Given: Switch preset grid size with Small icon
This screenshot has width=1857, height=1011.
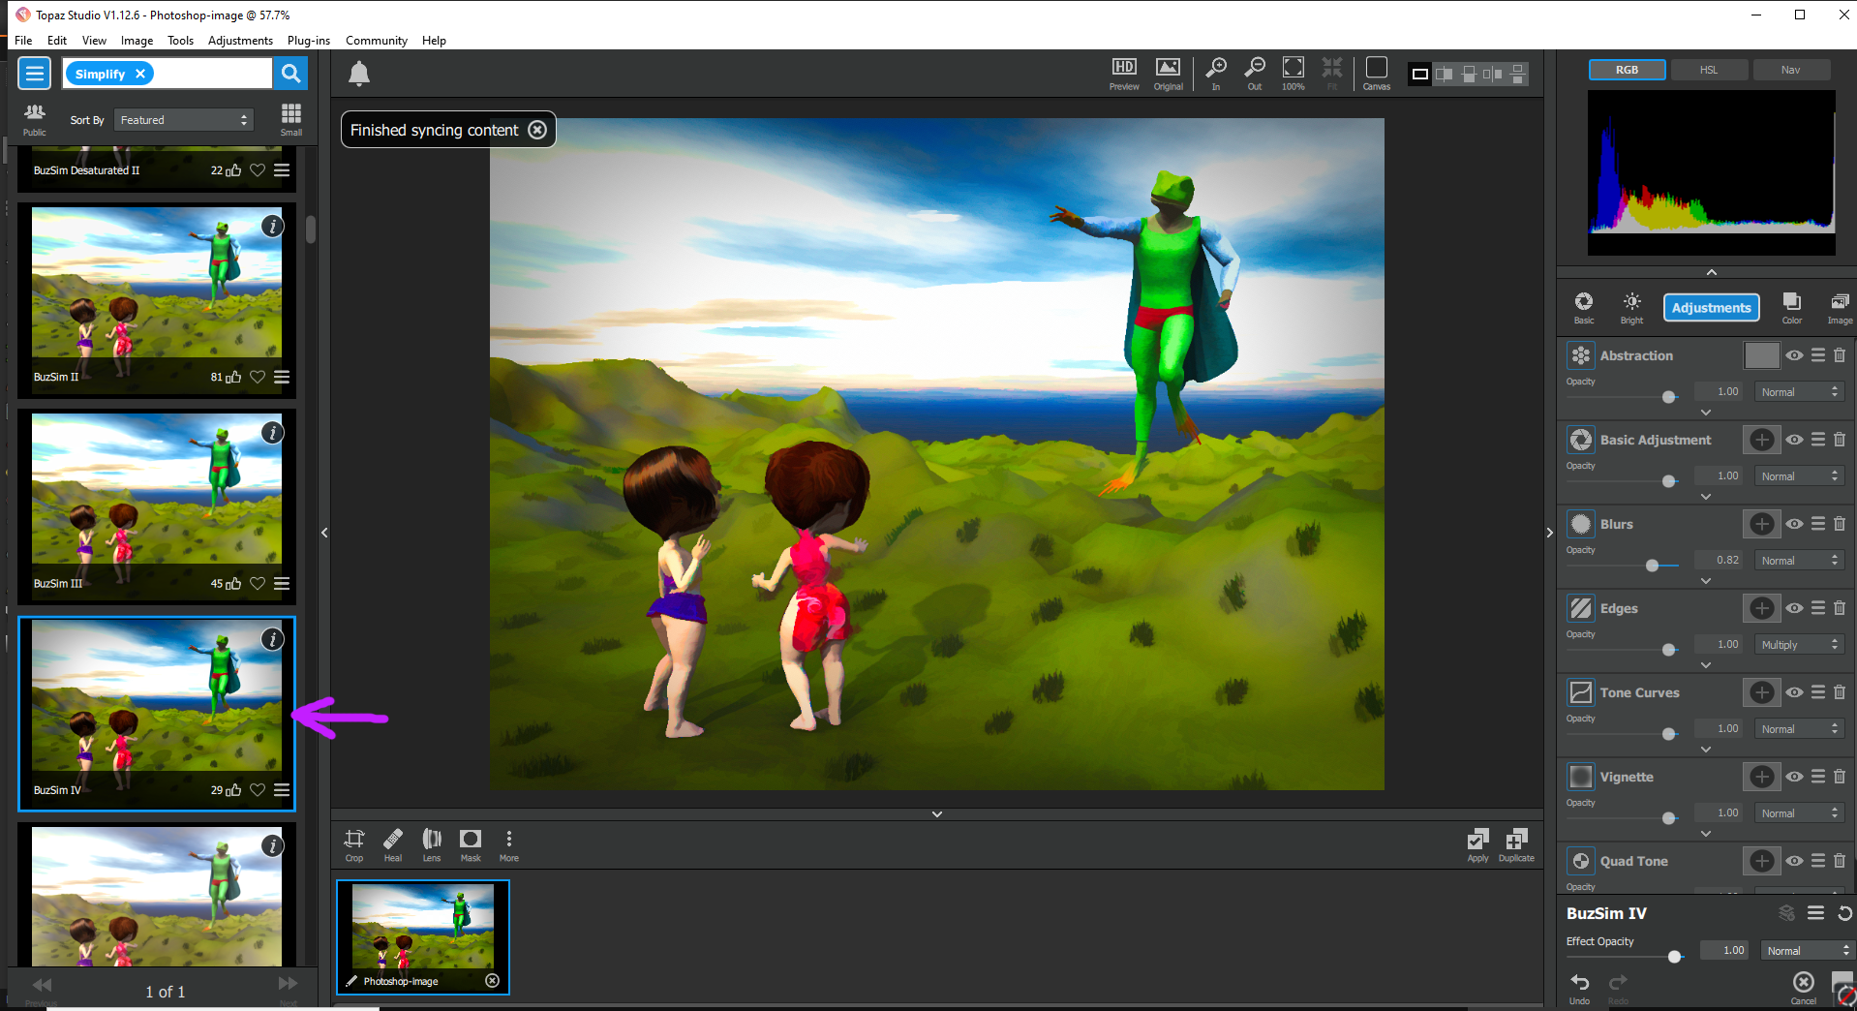Looking at the screenshot, I should click(x=291, y=119).
